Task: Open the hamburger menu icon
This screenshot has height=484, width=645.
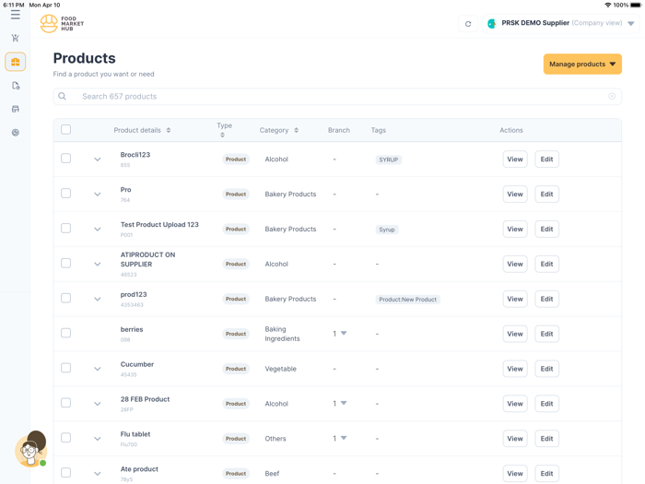Action: pyautogui.click(x=16, y=15)
